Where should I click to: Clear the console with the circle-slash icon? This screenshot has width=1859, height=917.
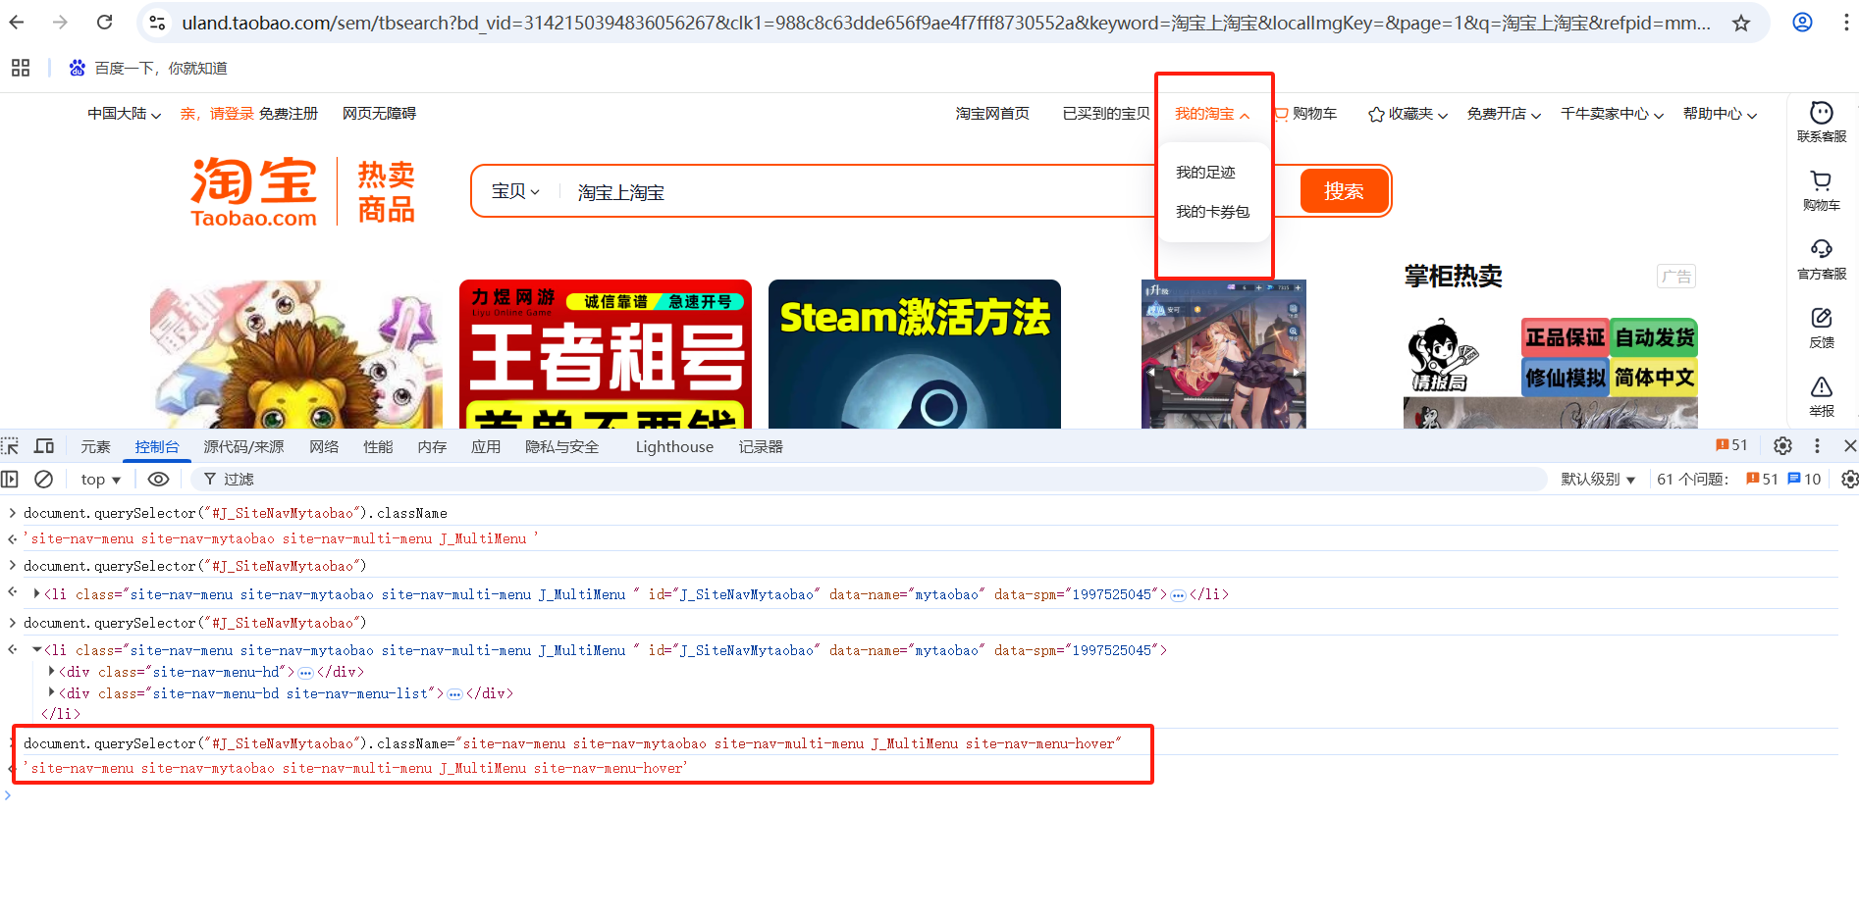click(x=43, y=480)
